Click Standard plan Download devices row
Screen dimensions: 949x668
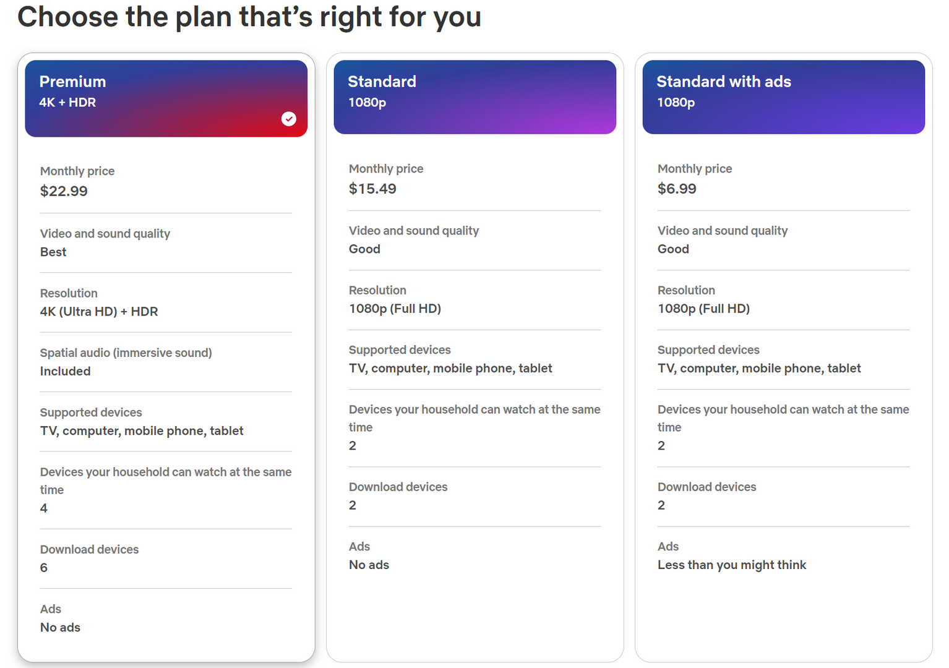pyautogui.click(x=474, y=496)
